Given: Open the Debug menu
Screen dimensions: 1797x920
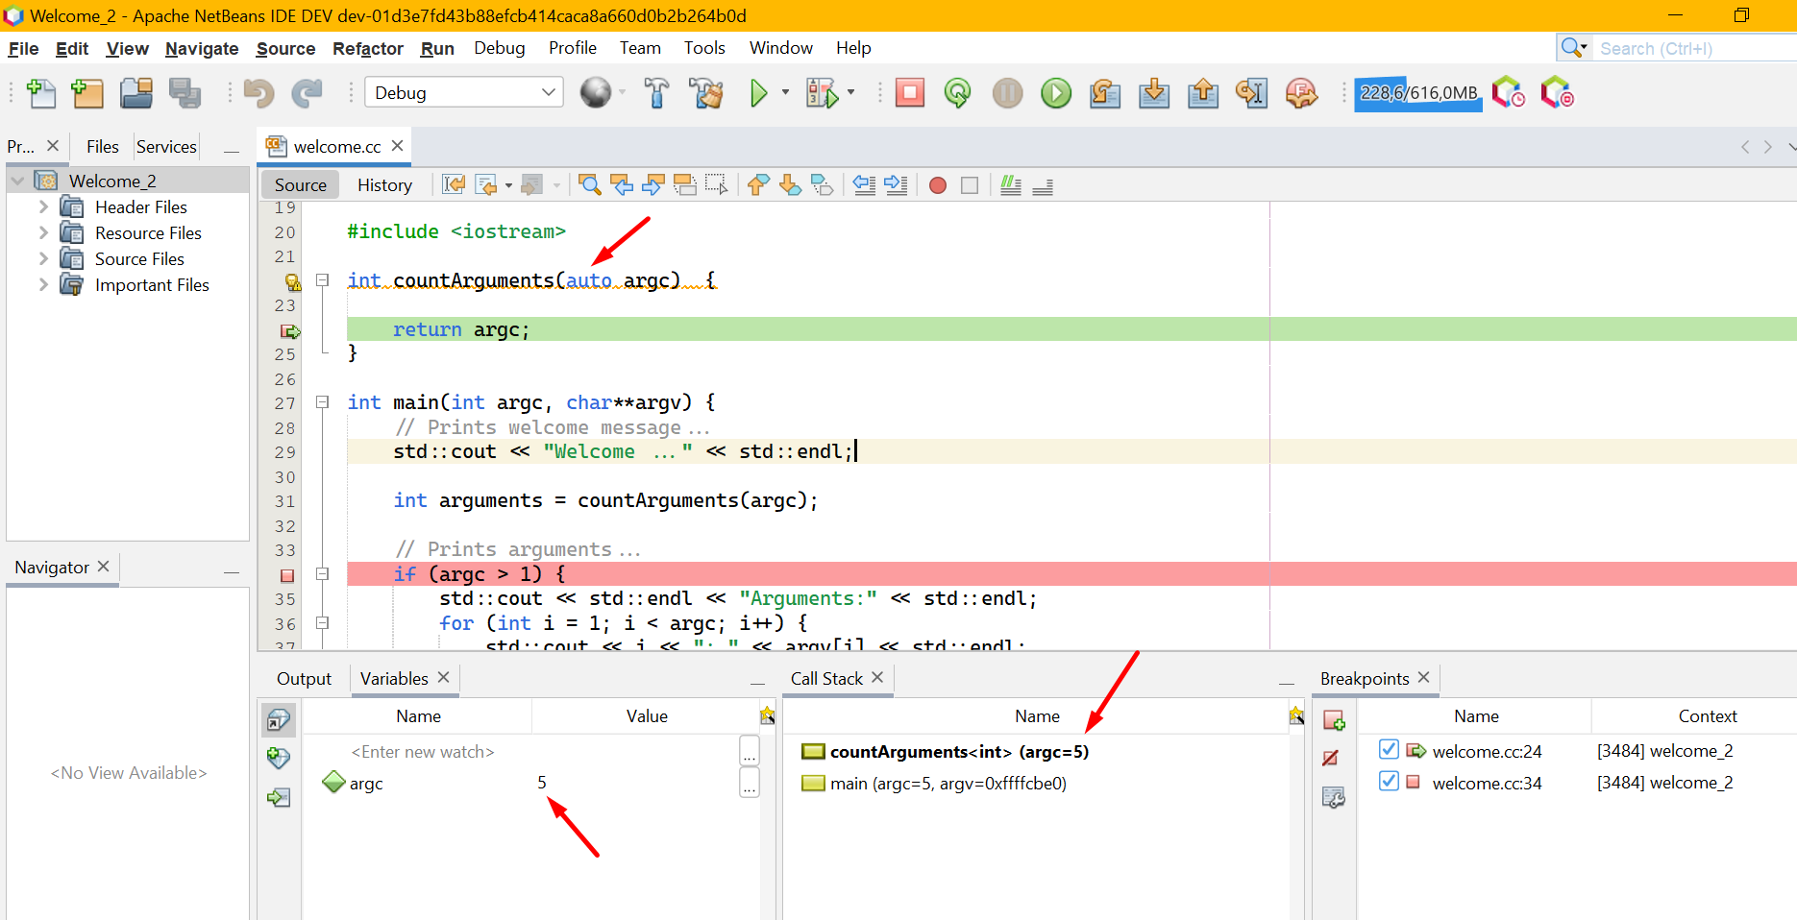Looking at the screenshot, I should click(500, 48).
